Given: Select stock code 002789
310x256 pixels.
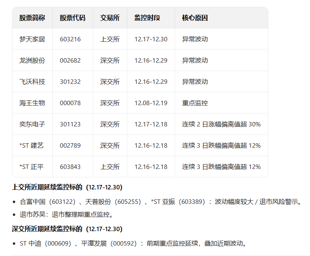Looking at the screenshot, I should point(70,145).
